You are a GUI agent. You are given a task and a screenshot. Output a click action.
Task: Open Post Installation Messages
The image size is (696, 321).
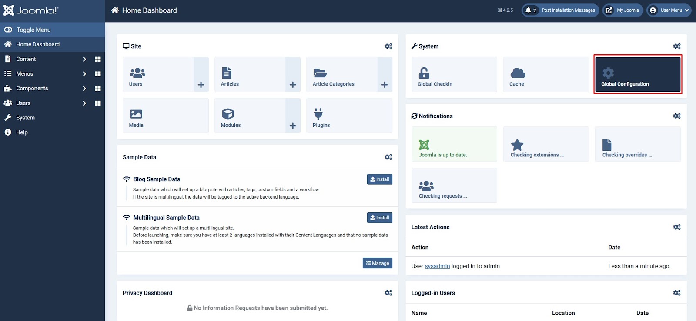click(x=560, y=10)
